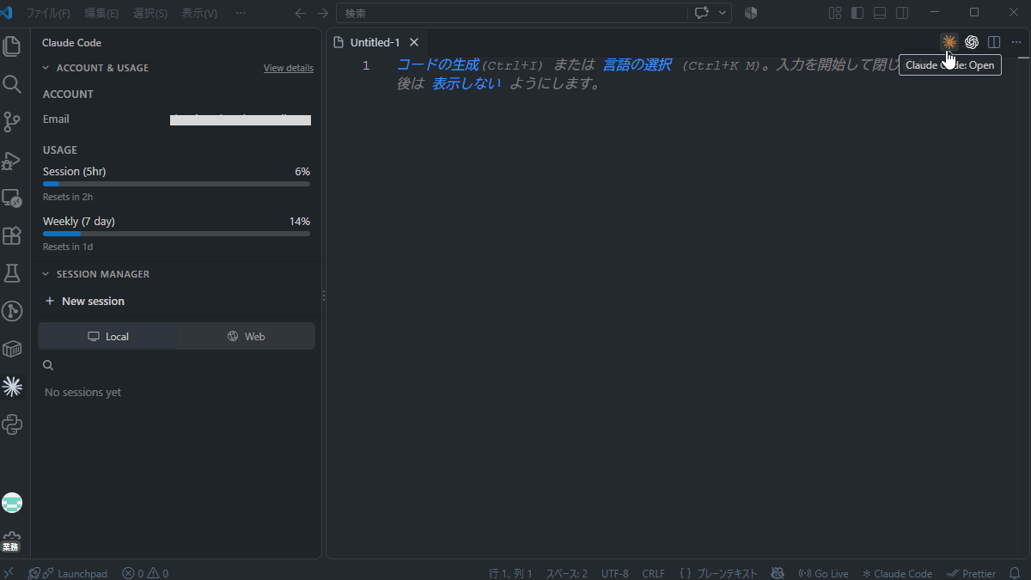
Task: Toggle the primary side bar
Action: point(857,13)
